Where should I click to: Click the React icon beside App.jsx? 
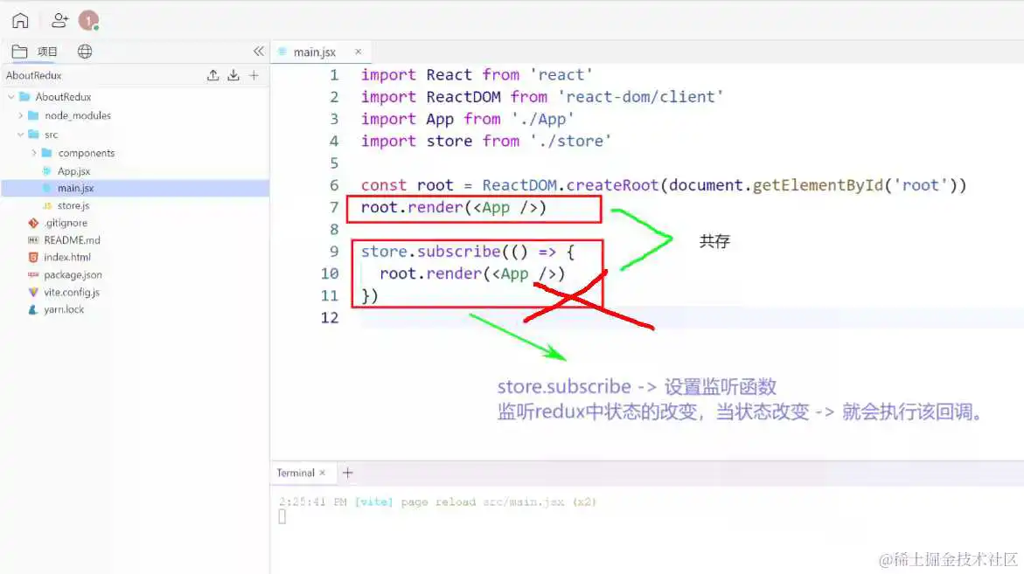(46, 171)
